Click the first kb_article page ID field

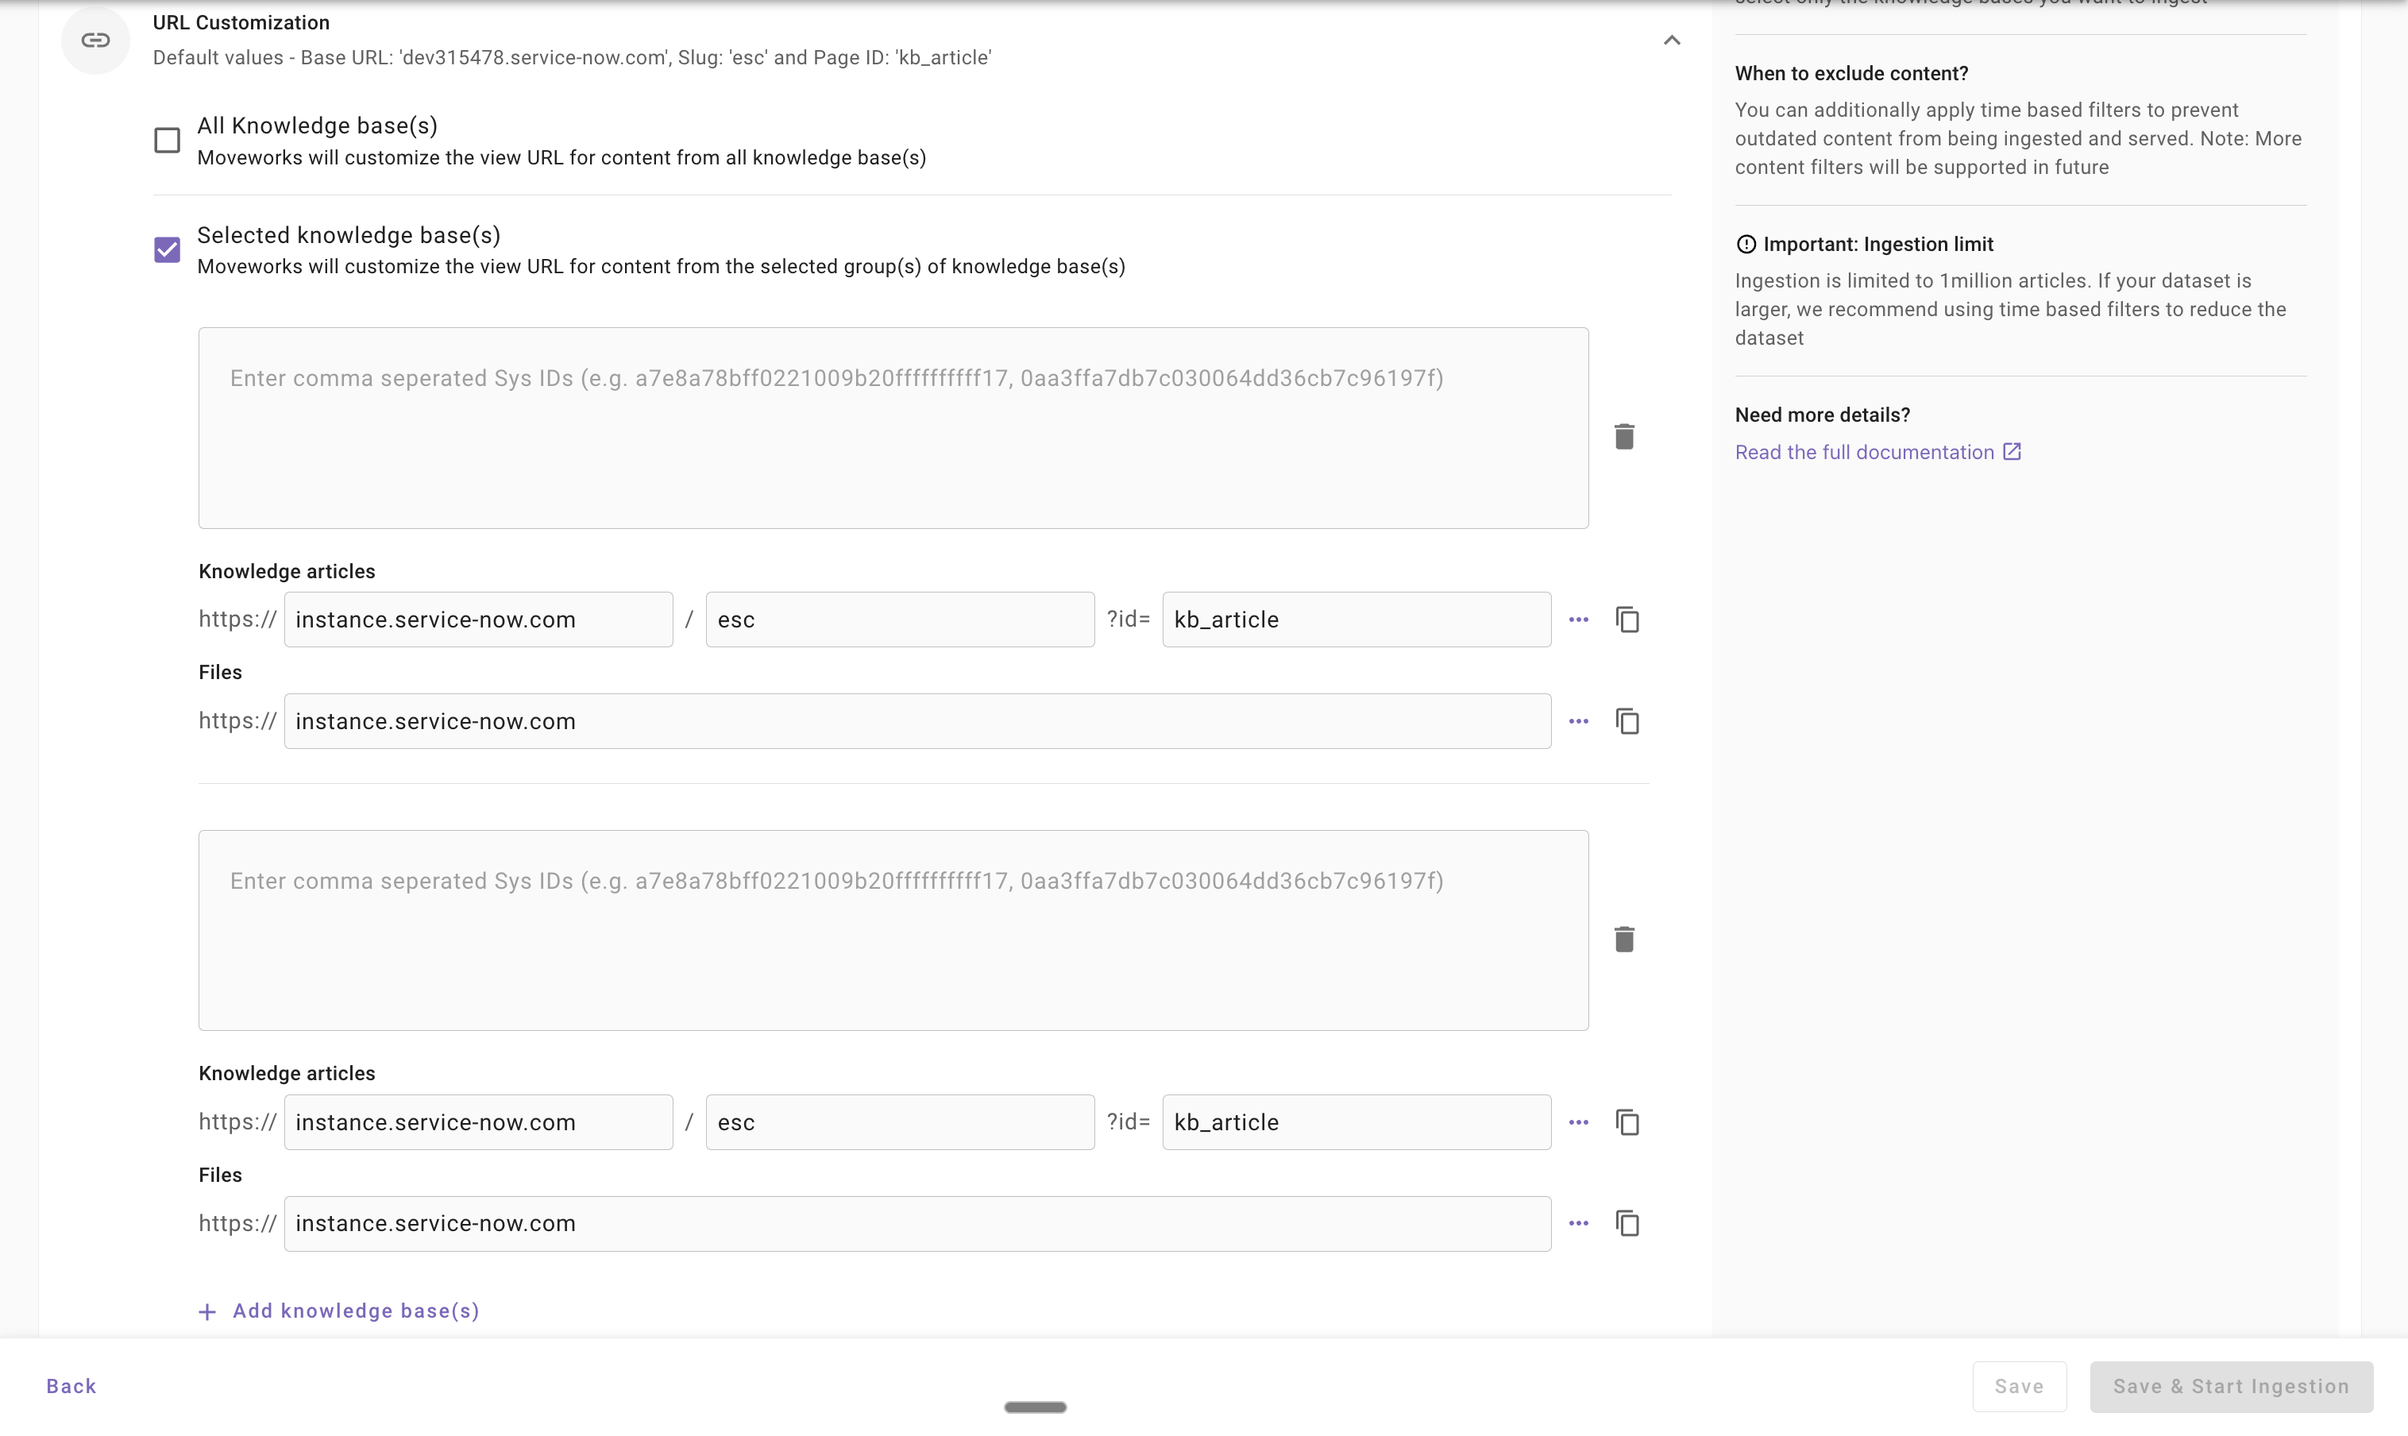tap(1356, 620)
